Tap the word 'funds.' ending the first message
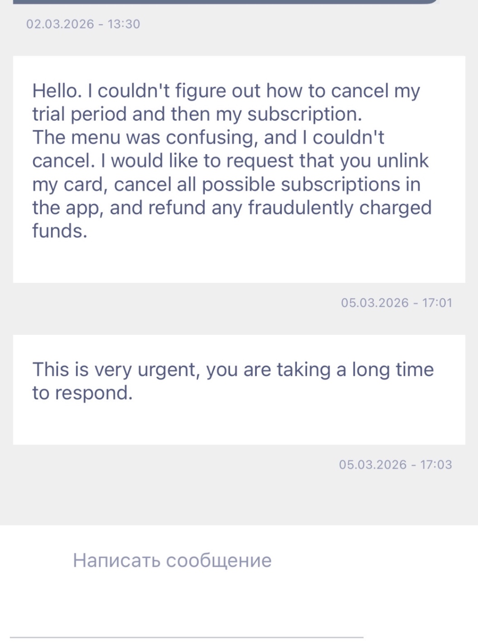Screen dimensions: 478x643 59,231
